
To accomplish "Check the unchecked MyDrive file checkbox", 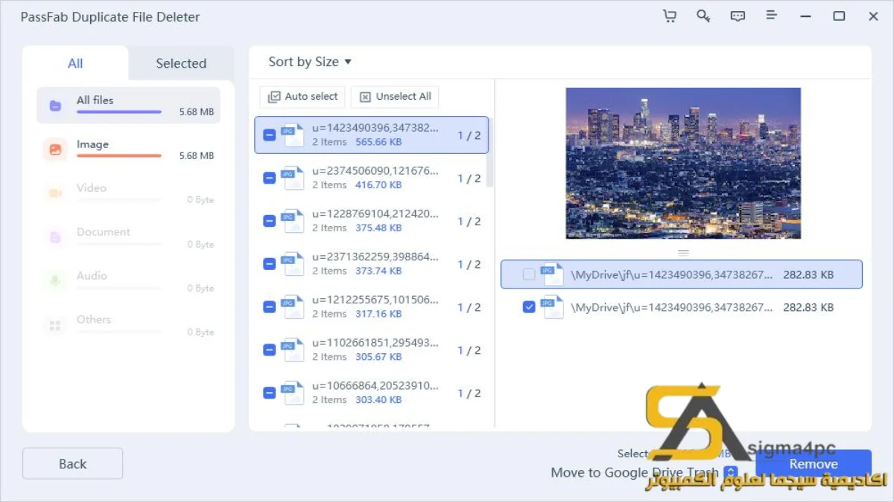I will tap(529, 274).
